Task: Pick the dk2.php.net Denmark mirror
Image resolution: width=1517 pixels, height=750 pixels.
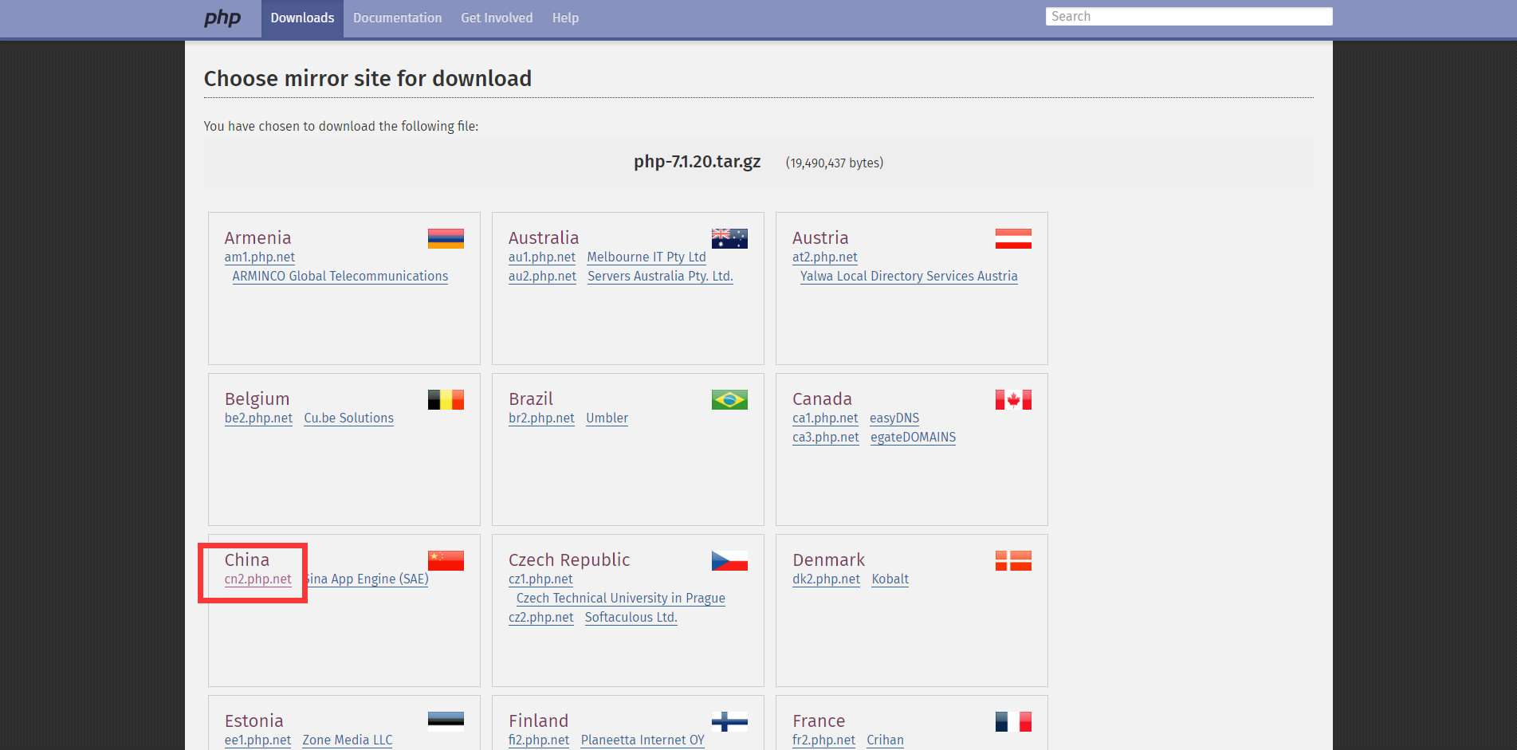Action: point(826,579)
